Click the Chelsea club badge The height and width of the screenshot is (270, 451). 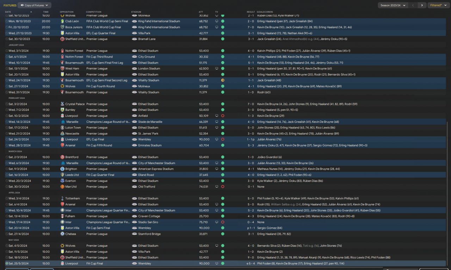(x=62, y=234)
